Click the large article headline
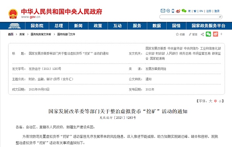 (x=118, y=111)
